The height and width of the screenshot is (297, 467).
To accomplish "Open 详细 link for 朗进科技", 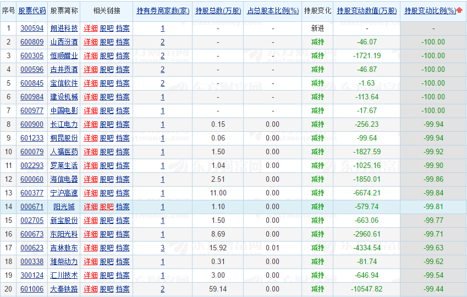I will pos(91,28).
